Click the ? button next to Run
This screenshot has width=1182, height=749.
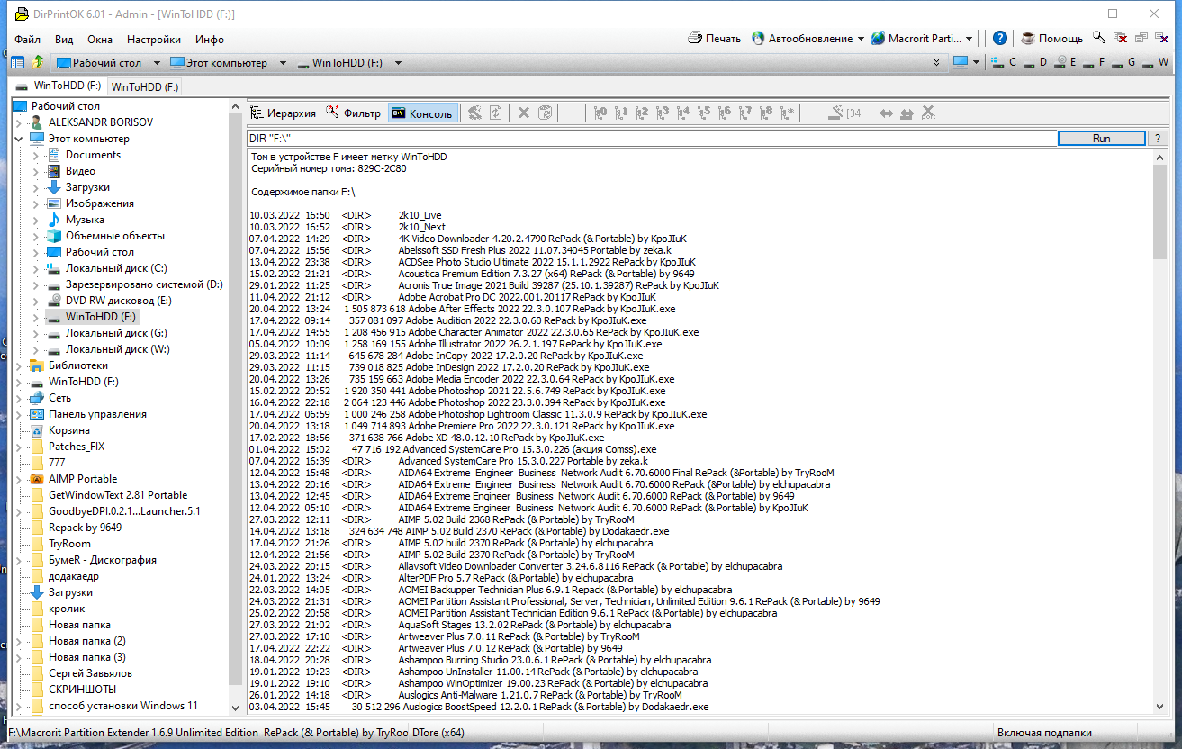pyautogui.click(x=1157, y=139)
